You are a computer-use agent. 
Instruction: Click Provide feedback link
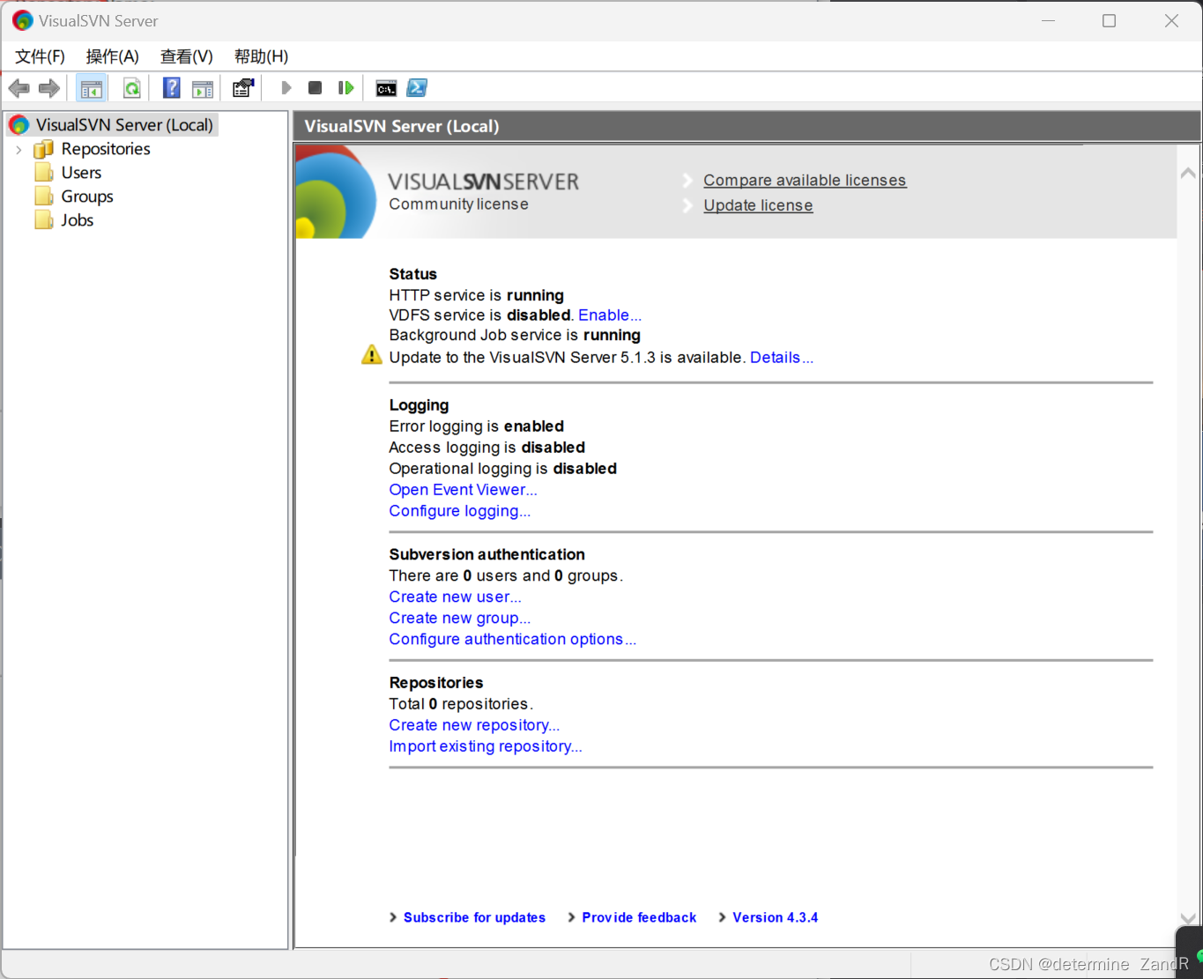pyautogui.click(x=639, y=917)
